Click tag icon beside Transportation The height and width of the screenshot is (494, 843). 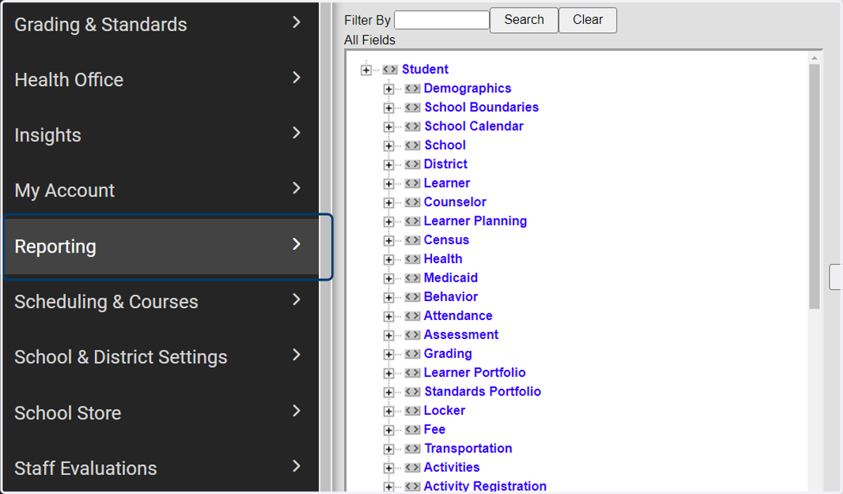[412, 448]
